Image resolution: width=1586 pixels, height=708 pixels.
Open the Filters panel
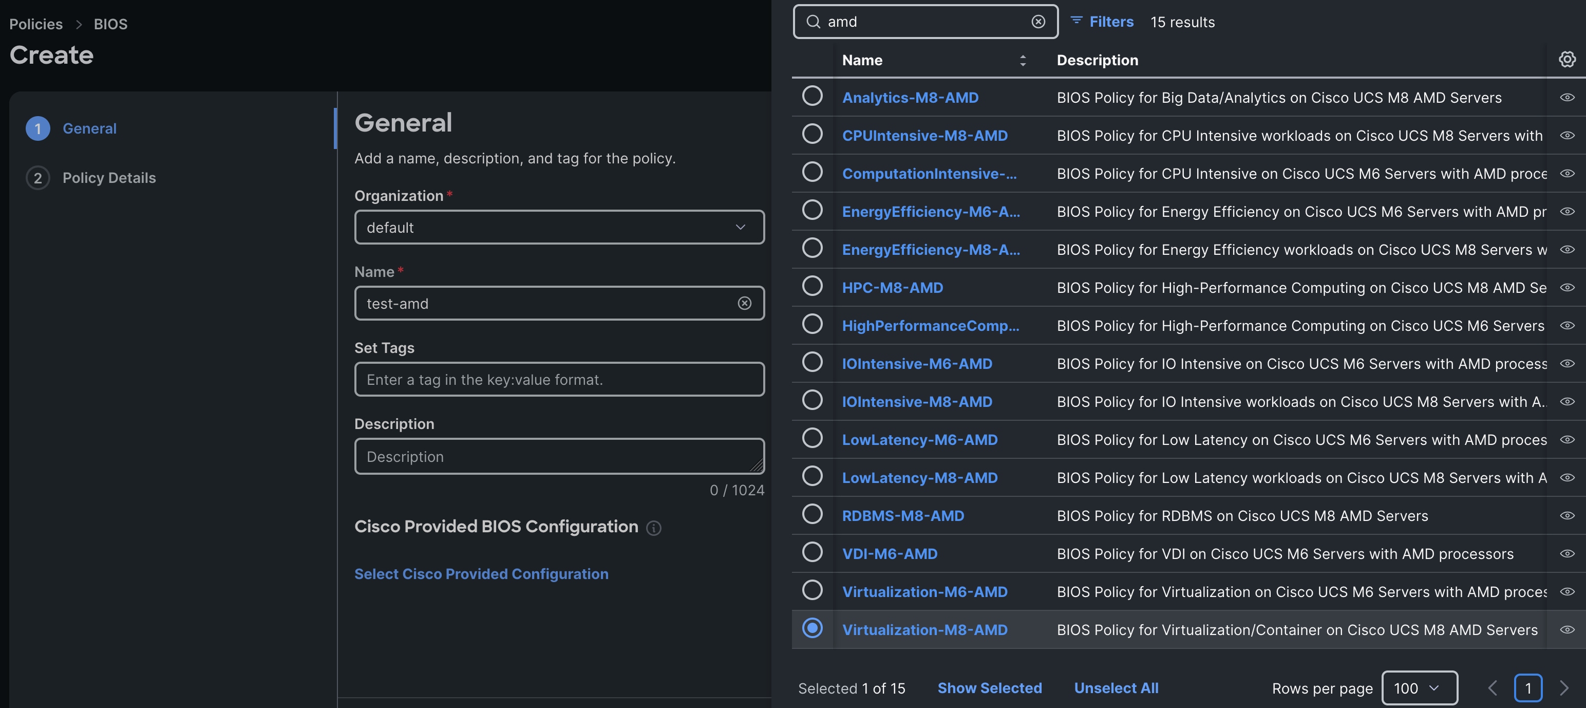[x=1102, y=22]
